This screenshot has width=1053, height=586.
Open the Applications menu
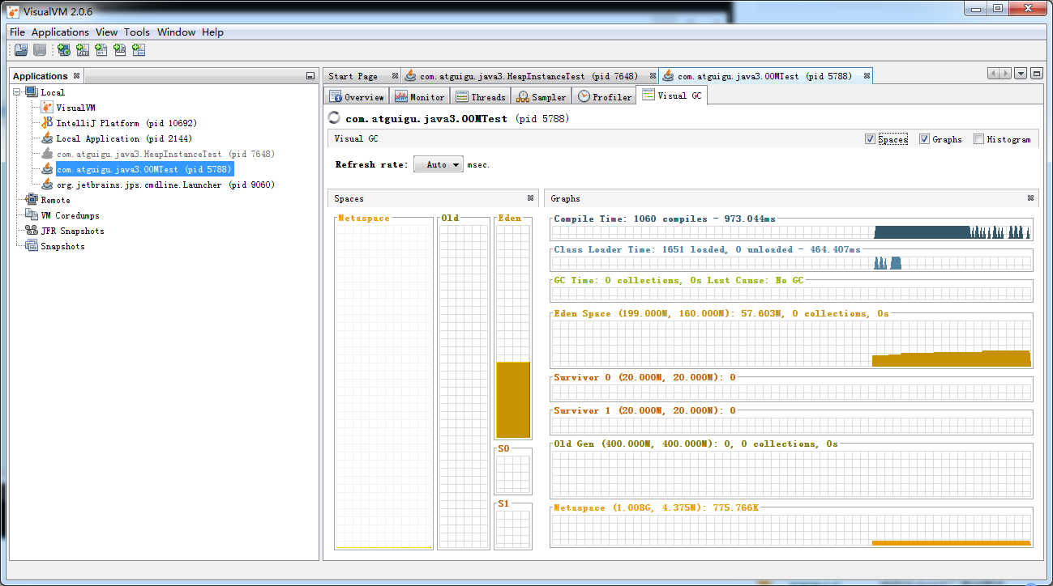click(60, 32)
